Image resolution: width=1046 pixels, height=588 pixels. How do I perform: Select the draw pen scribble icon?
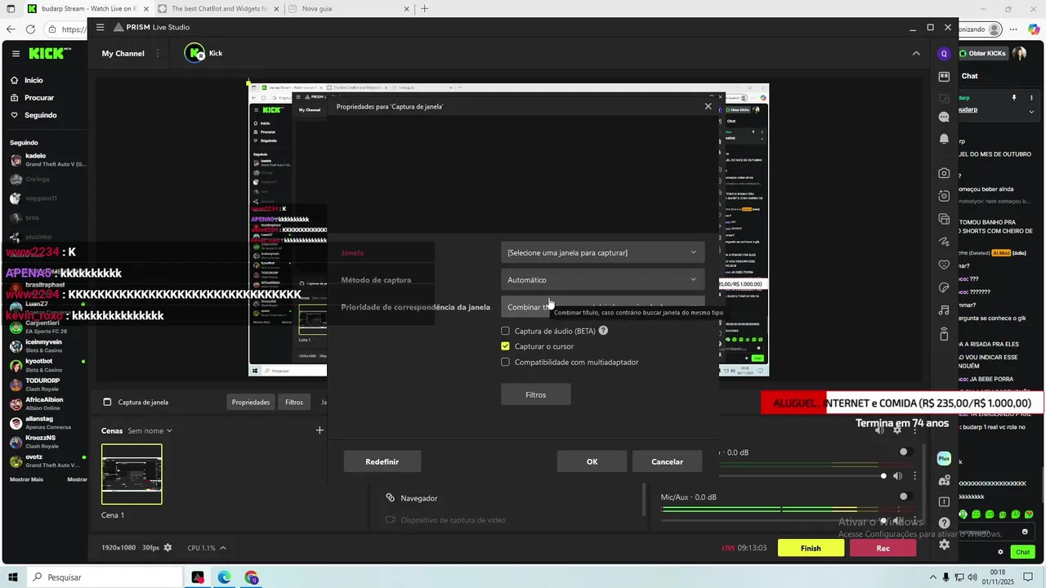[944, 242]
